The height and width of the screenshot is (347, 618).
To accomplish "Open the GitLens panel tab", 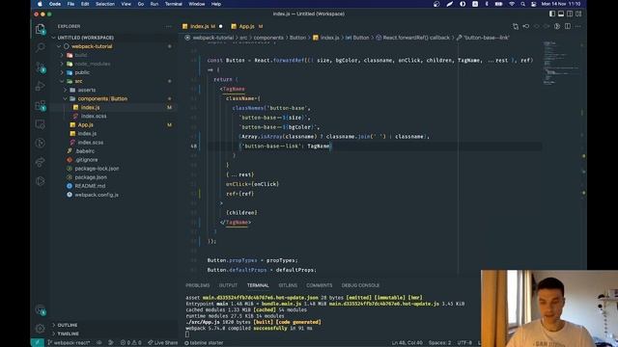I will pyautogui.click(x=288, y=285).
